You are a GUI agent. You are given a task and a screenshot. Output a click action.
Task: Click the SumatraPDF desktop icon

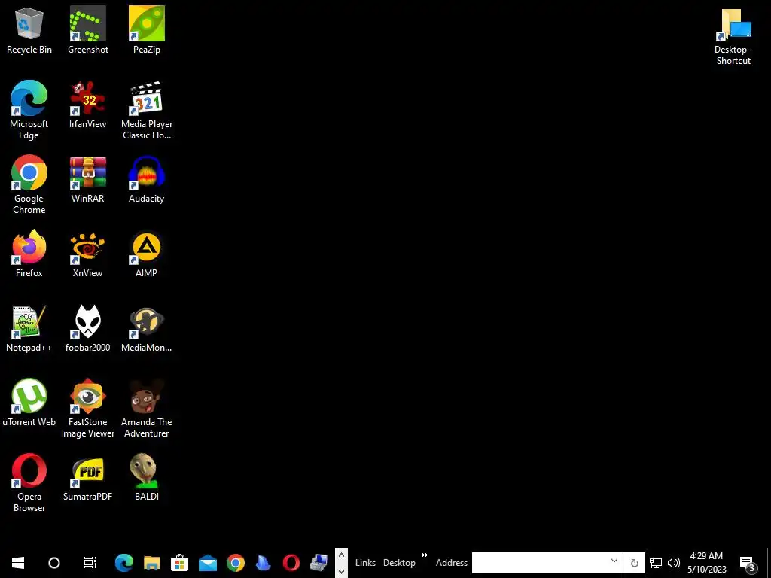click(x=87, y=478)
